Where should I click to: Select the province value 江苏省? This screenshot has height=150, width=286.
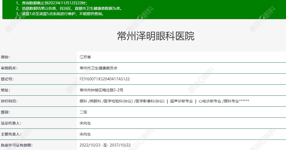tap(85, 57)
